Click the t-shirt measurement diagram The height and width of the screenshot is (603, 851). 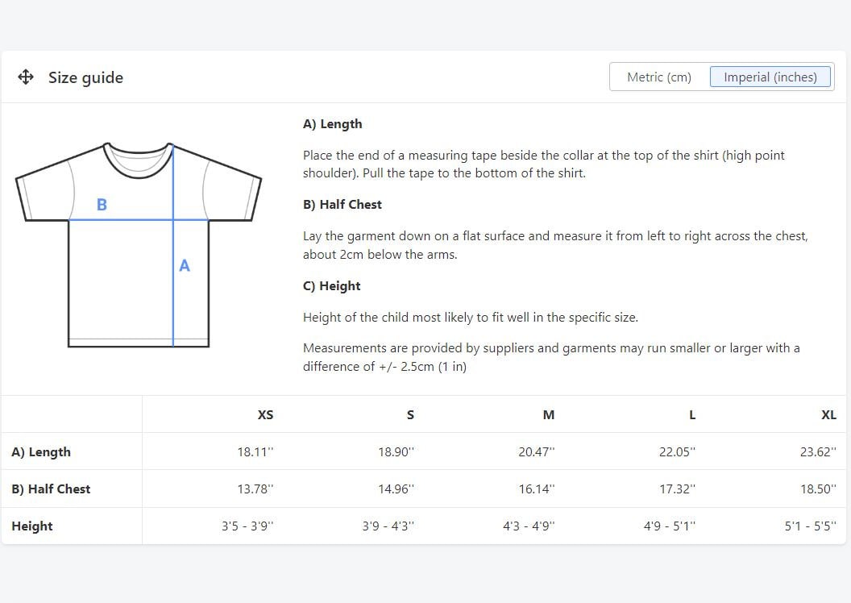(139, 244)
